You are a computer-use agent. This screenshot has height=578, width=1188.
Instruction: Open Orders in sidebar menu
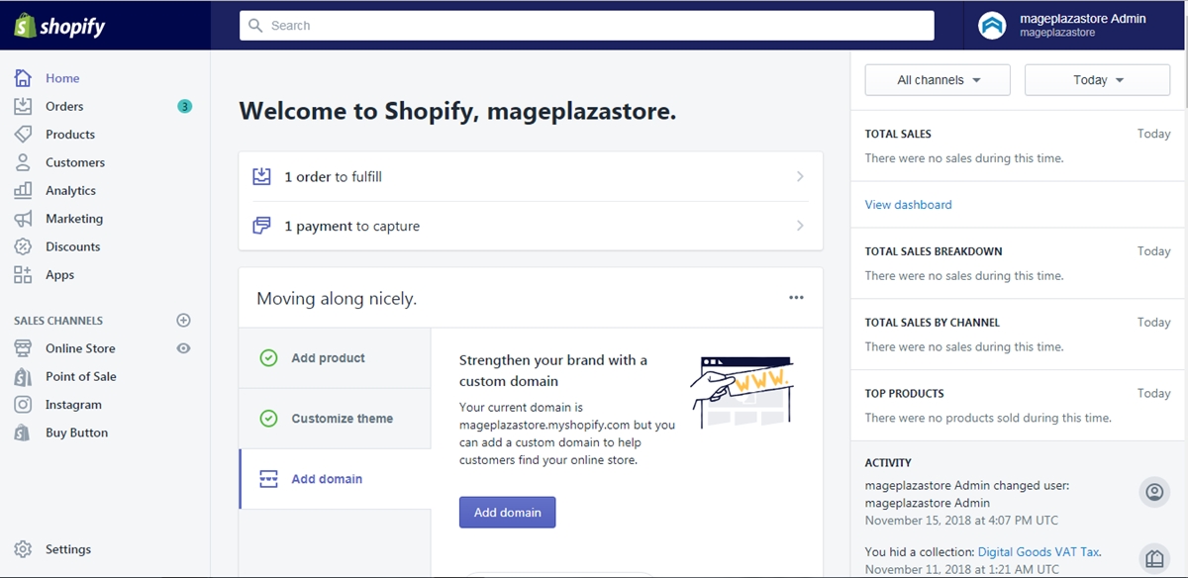tap(64, 106)
